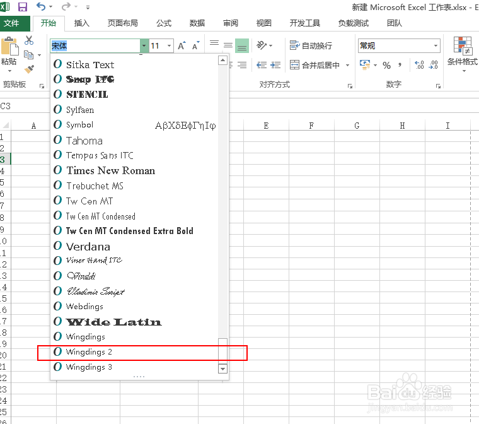Expand the 合并后居中 dropdown arrow
The image size is (479, 424).
tap(347, 65)
